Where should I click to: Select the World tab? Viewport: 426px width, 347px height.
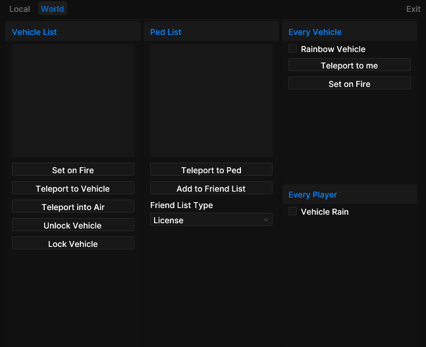point(53,9)
